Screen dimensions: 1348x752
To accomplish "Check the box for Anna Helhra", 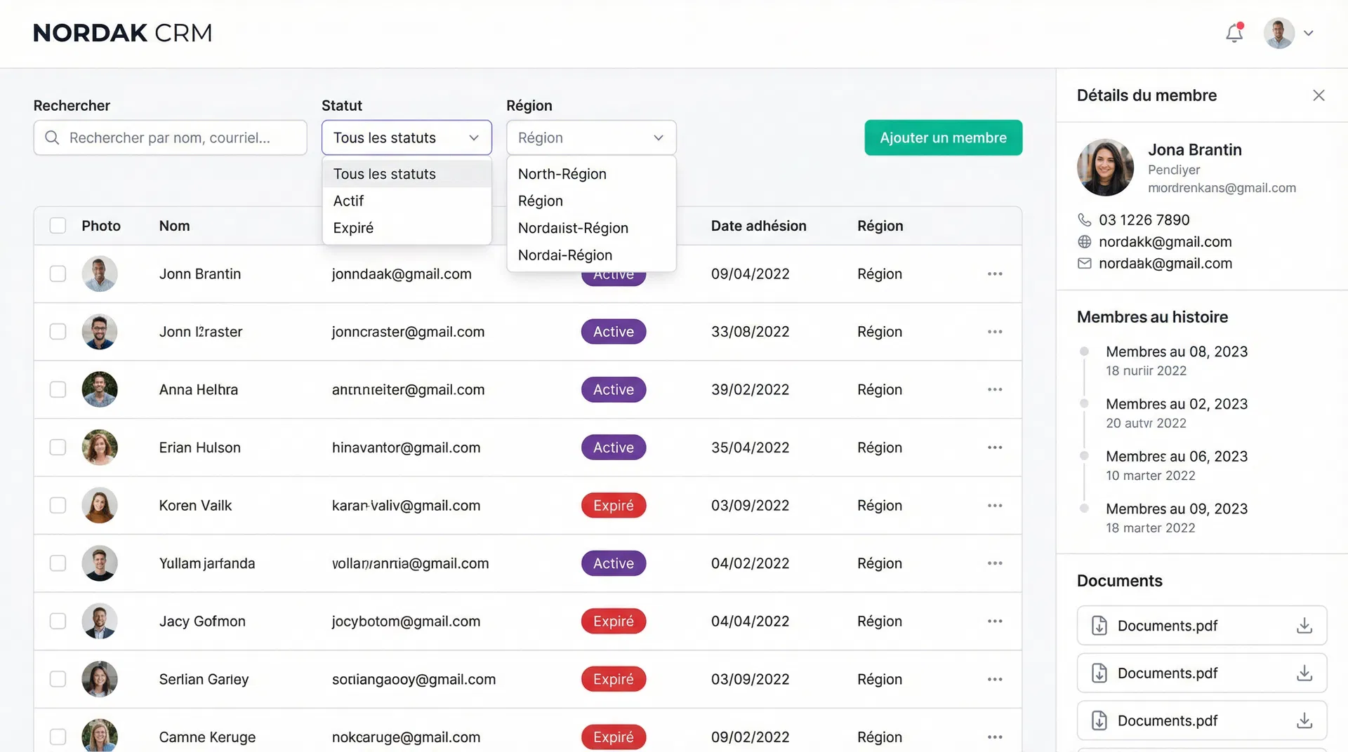I will 58,390.
